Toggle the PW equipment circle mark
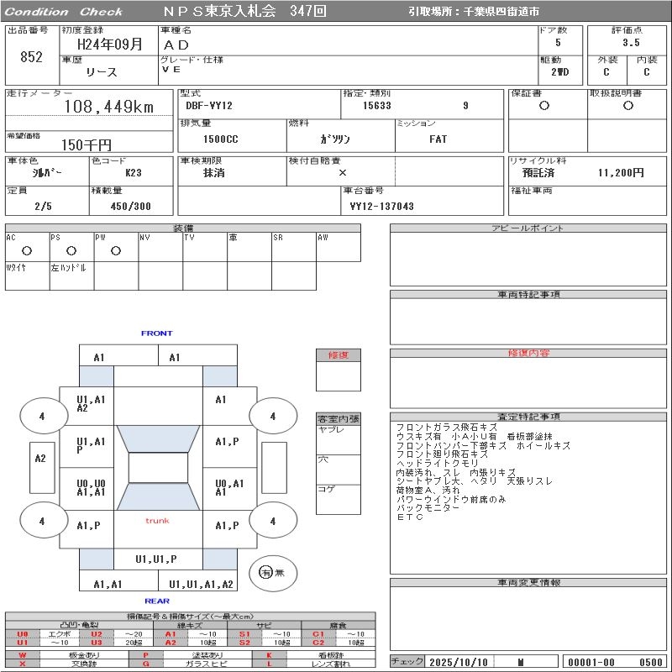672x672 pixels. [116, 250]
